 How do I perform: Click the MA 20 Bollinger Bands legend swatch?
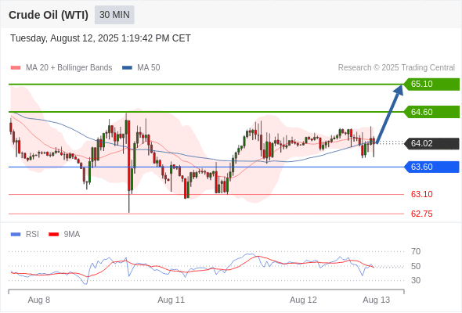click(x=16, y=68)
